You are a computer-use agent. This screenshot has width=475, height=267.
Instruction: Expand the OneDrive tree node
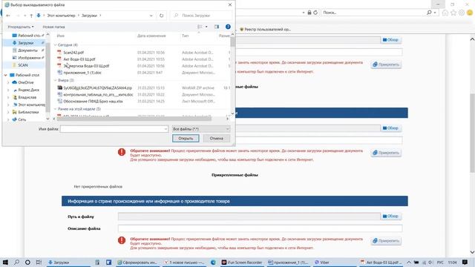pos(8,82)
